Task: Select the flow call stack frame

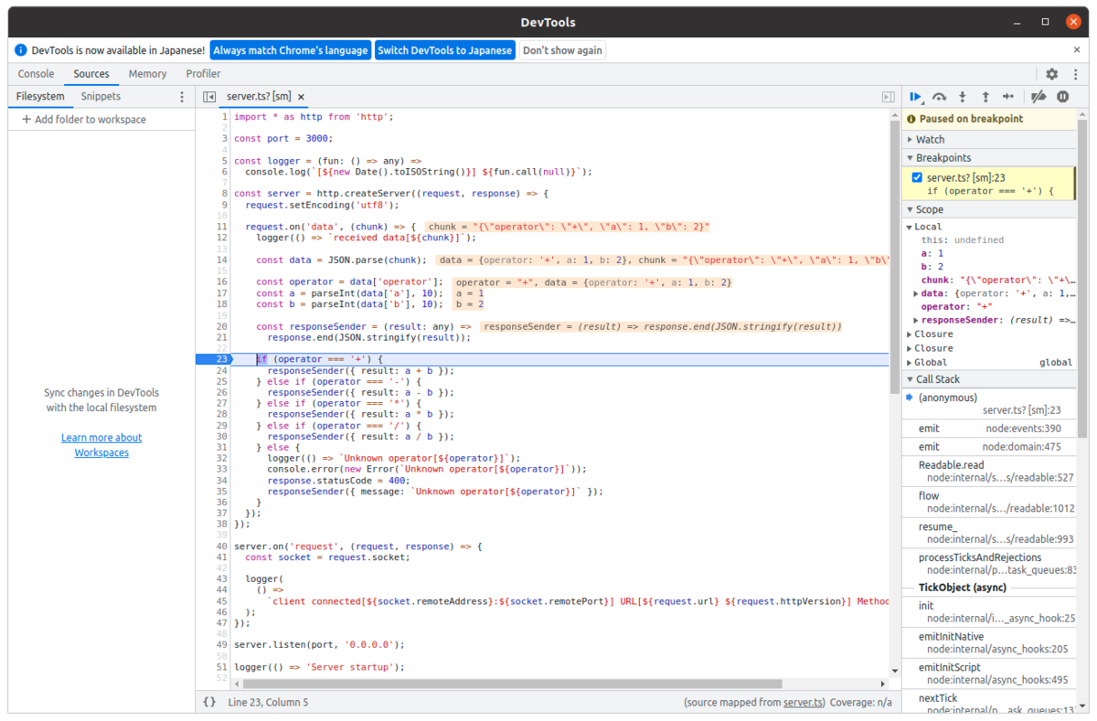Action: pos(989,502)
